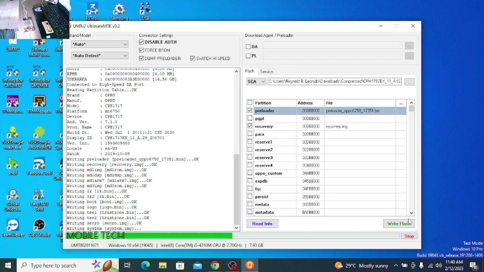Select the UMTv2 desktop icon
Screen dimensions: 484x272
point(12,45)
